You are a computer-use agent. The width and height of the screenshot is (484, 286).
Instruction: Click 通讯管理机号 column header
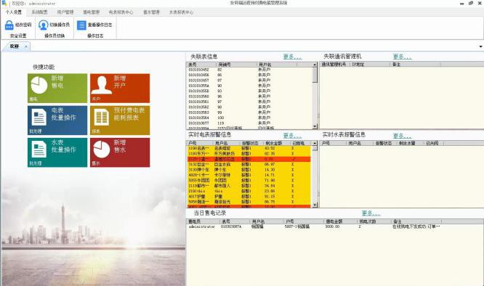pos(334,65)
